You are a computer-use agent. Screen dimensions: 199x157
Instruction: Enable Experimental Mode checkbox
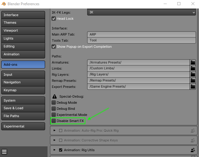[x=54, y=115]
